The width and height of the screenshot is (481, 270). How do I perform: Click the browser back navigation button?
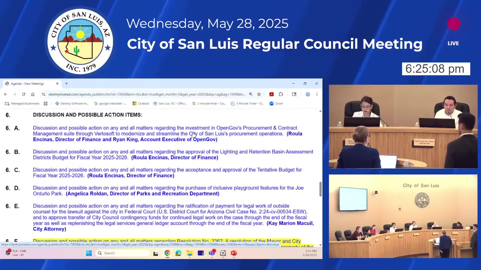pos(6,94)
